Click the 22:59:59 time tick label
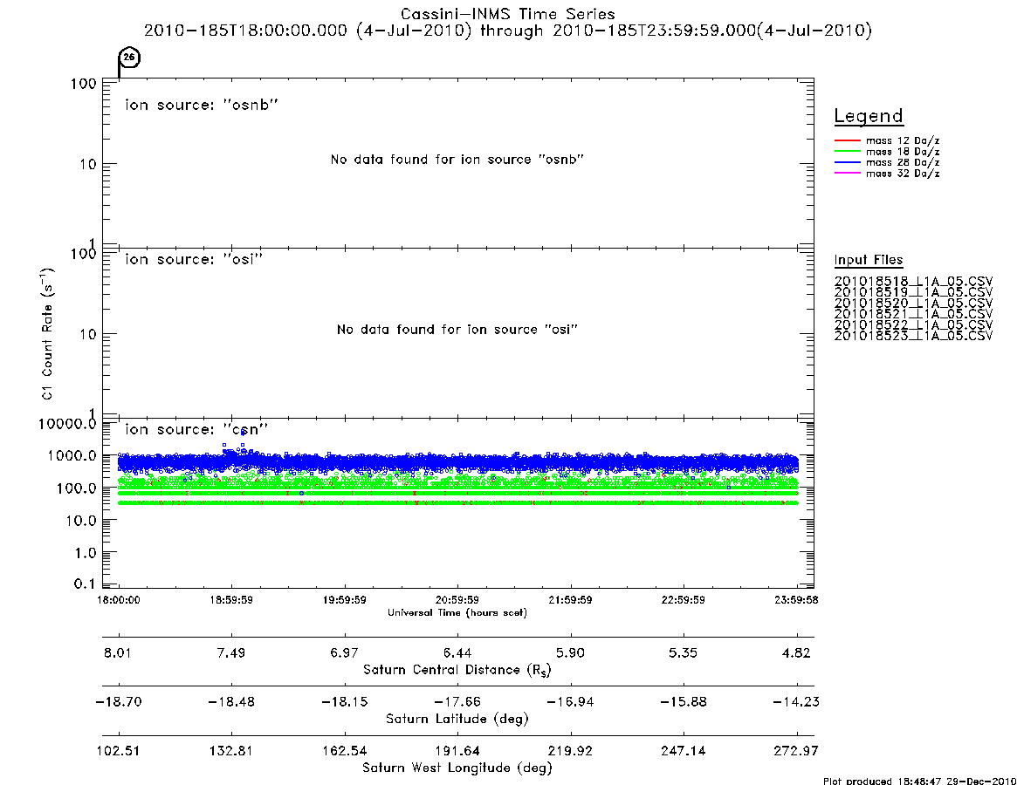The image size is (1017, 785). click(683, 600)
